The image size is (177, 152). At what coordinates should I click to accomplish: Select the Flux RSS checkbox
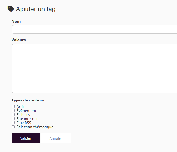tap(13, 123)
